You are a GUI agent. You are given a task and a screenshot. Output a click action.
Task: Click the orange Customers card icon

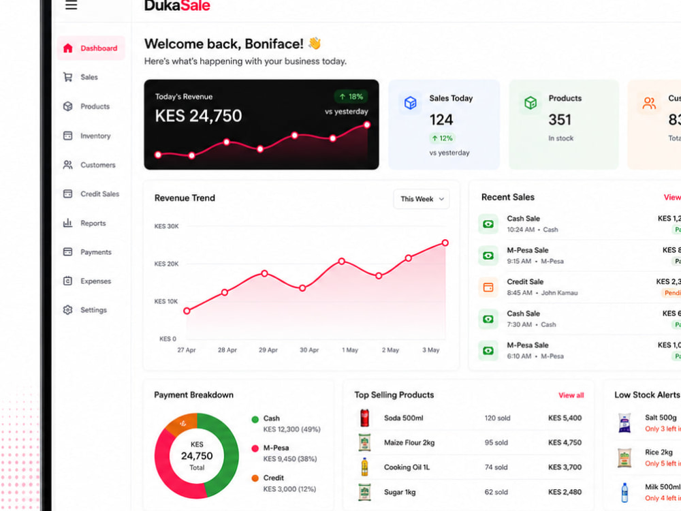(x=649, y=103)
